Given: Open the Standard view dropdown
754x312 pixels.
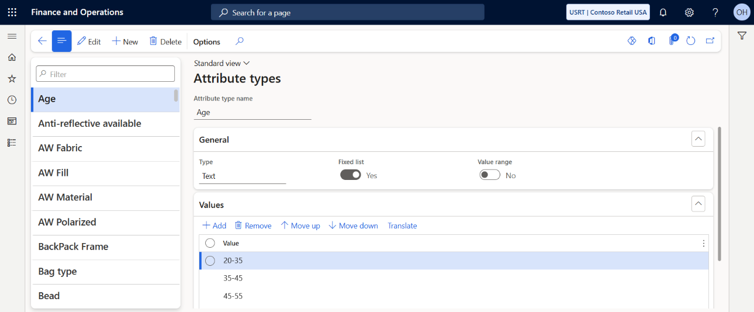Looking at the screenshot, I should (x=222, y=63).
